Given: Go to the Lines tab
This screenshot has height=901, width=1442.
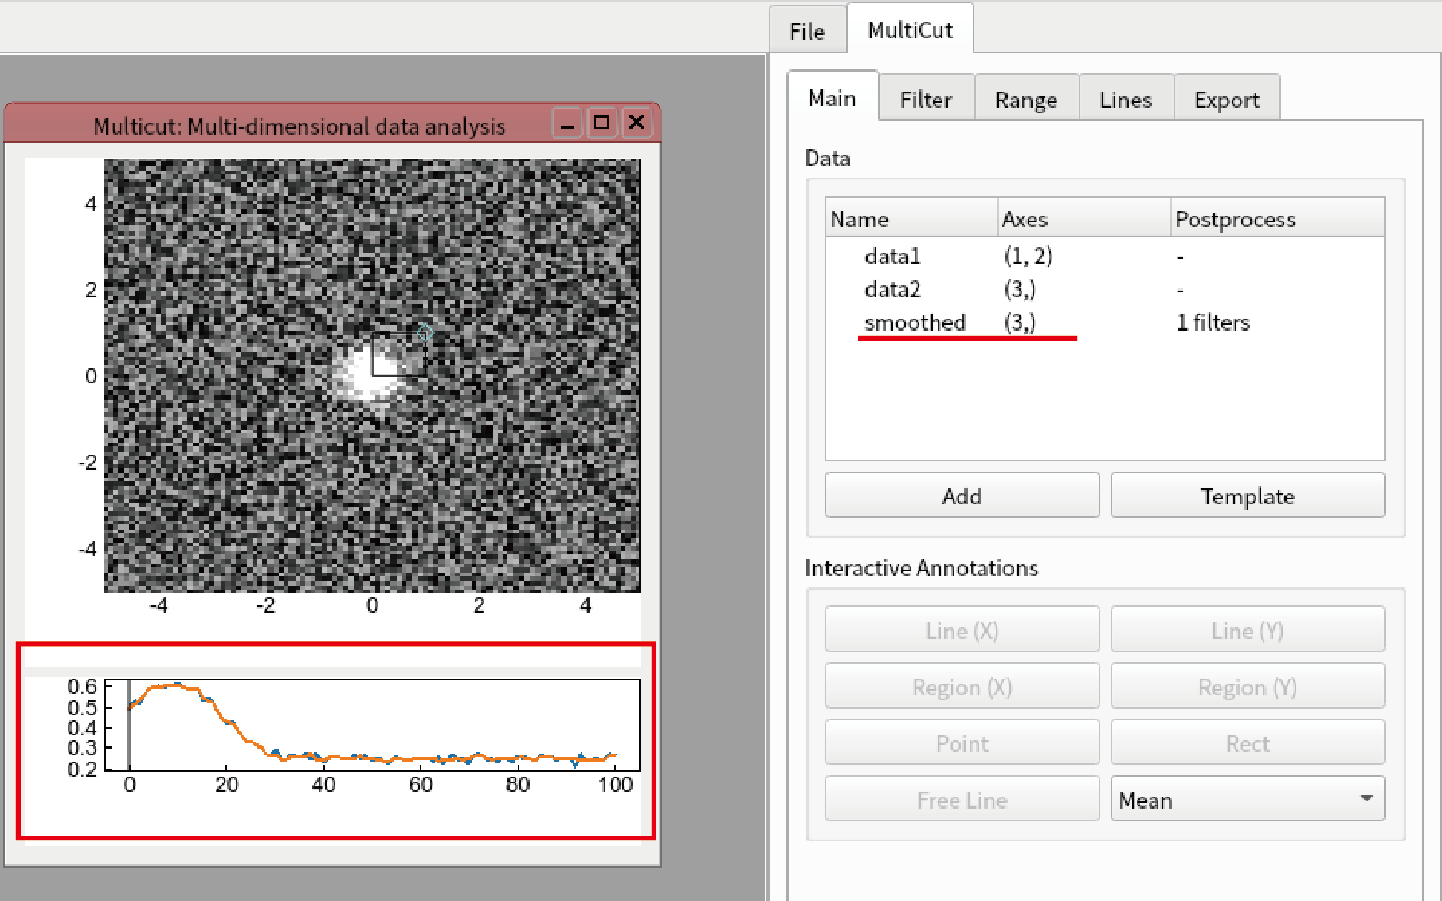Looking at the screenshot, I should (1126, 100).
